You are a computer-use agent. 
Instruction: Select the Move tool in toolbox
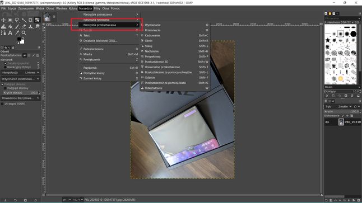point(3,20)
